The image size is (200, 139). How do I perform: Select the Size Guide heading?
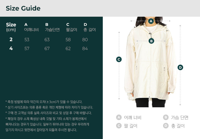coord(23,8)
